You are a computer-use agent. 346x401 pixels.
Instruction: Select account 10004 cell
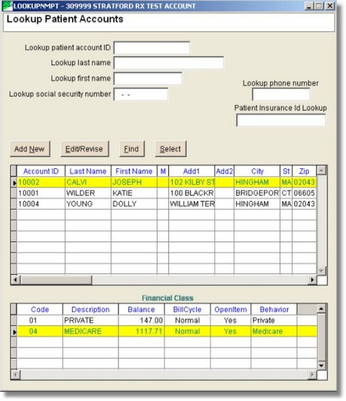click(41, 204)
